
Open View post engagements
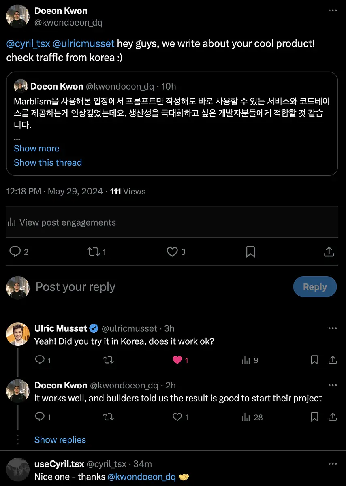point(62,222)
